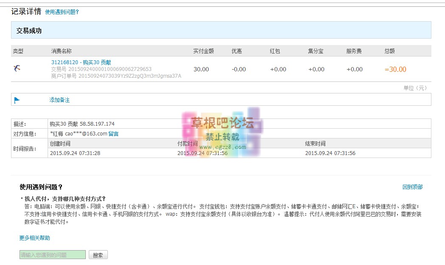Select the 优惠 column header
The width and height of the screenshot is (445, 265).
pos(237,51)
